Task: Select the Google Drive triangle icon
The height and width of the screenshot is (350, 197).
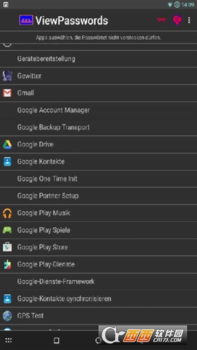Action: 7,144
